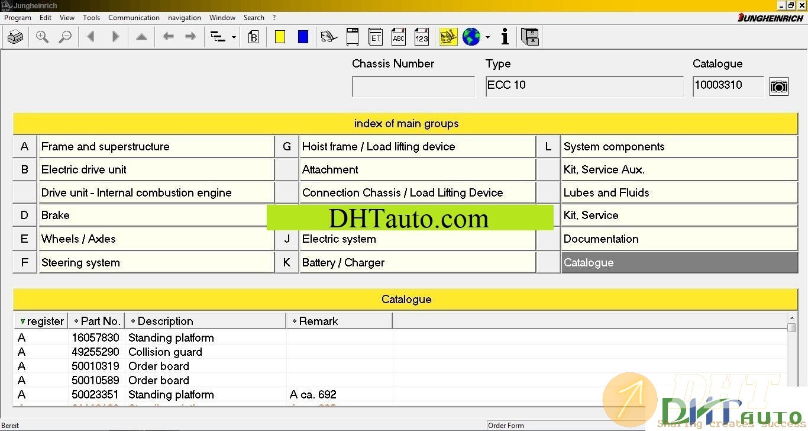808x431 pixels.
Task: Click the ABC search toolbar icon
Action: [399, 37]
